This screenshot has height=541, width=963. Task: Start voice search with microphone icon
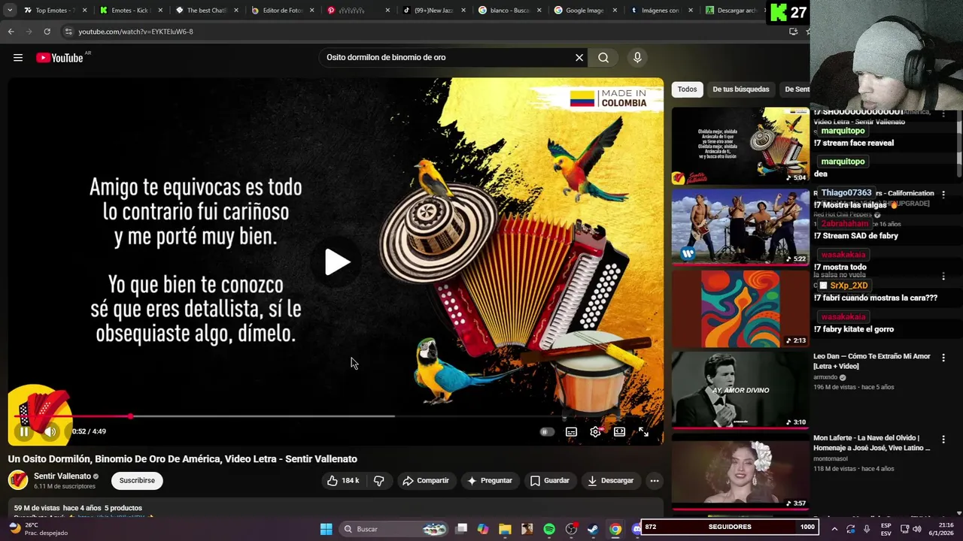tap(637, 57)
